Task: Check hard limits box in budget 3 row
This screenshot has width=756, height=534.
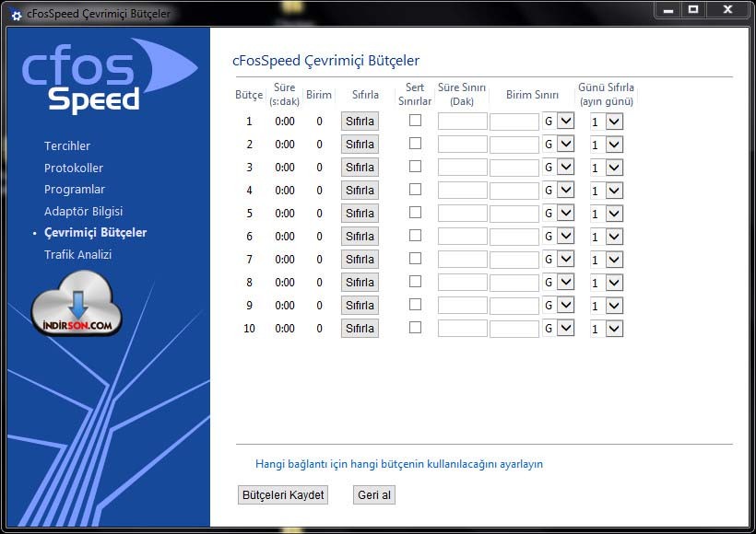Action: [415, 167]
